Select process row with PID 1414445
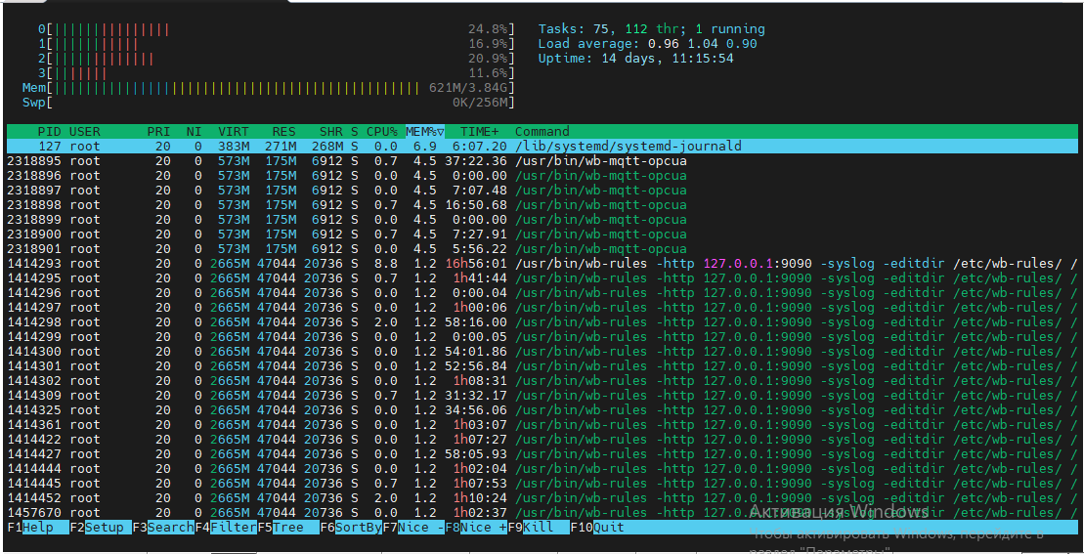Screen dimensions: 1084x554 542,483
